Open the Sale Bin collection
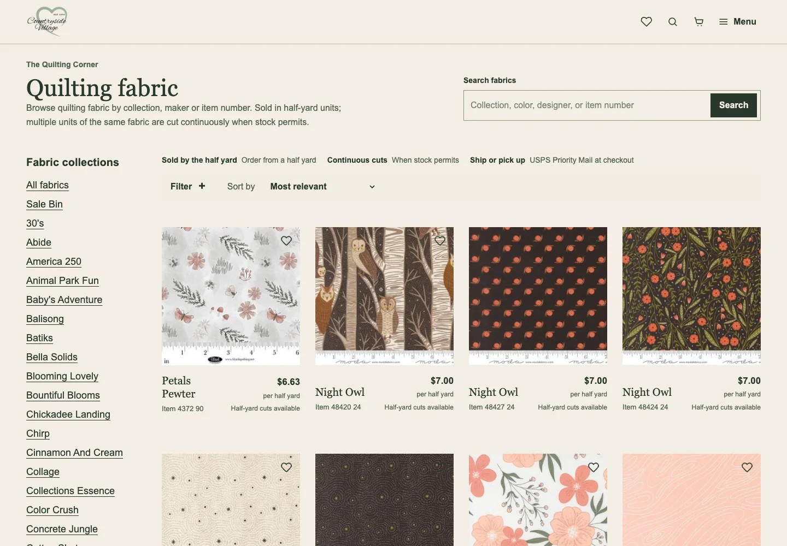 pos(44,204)
